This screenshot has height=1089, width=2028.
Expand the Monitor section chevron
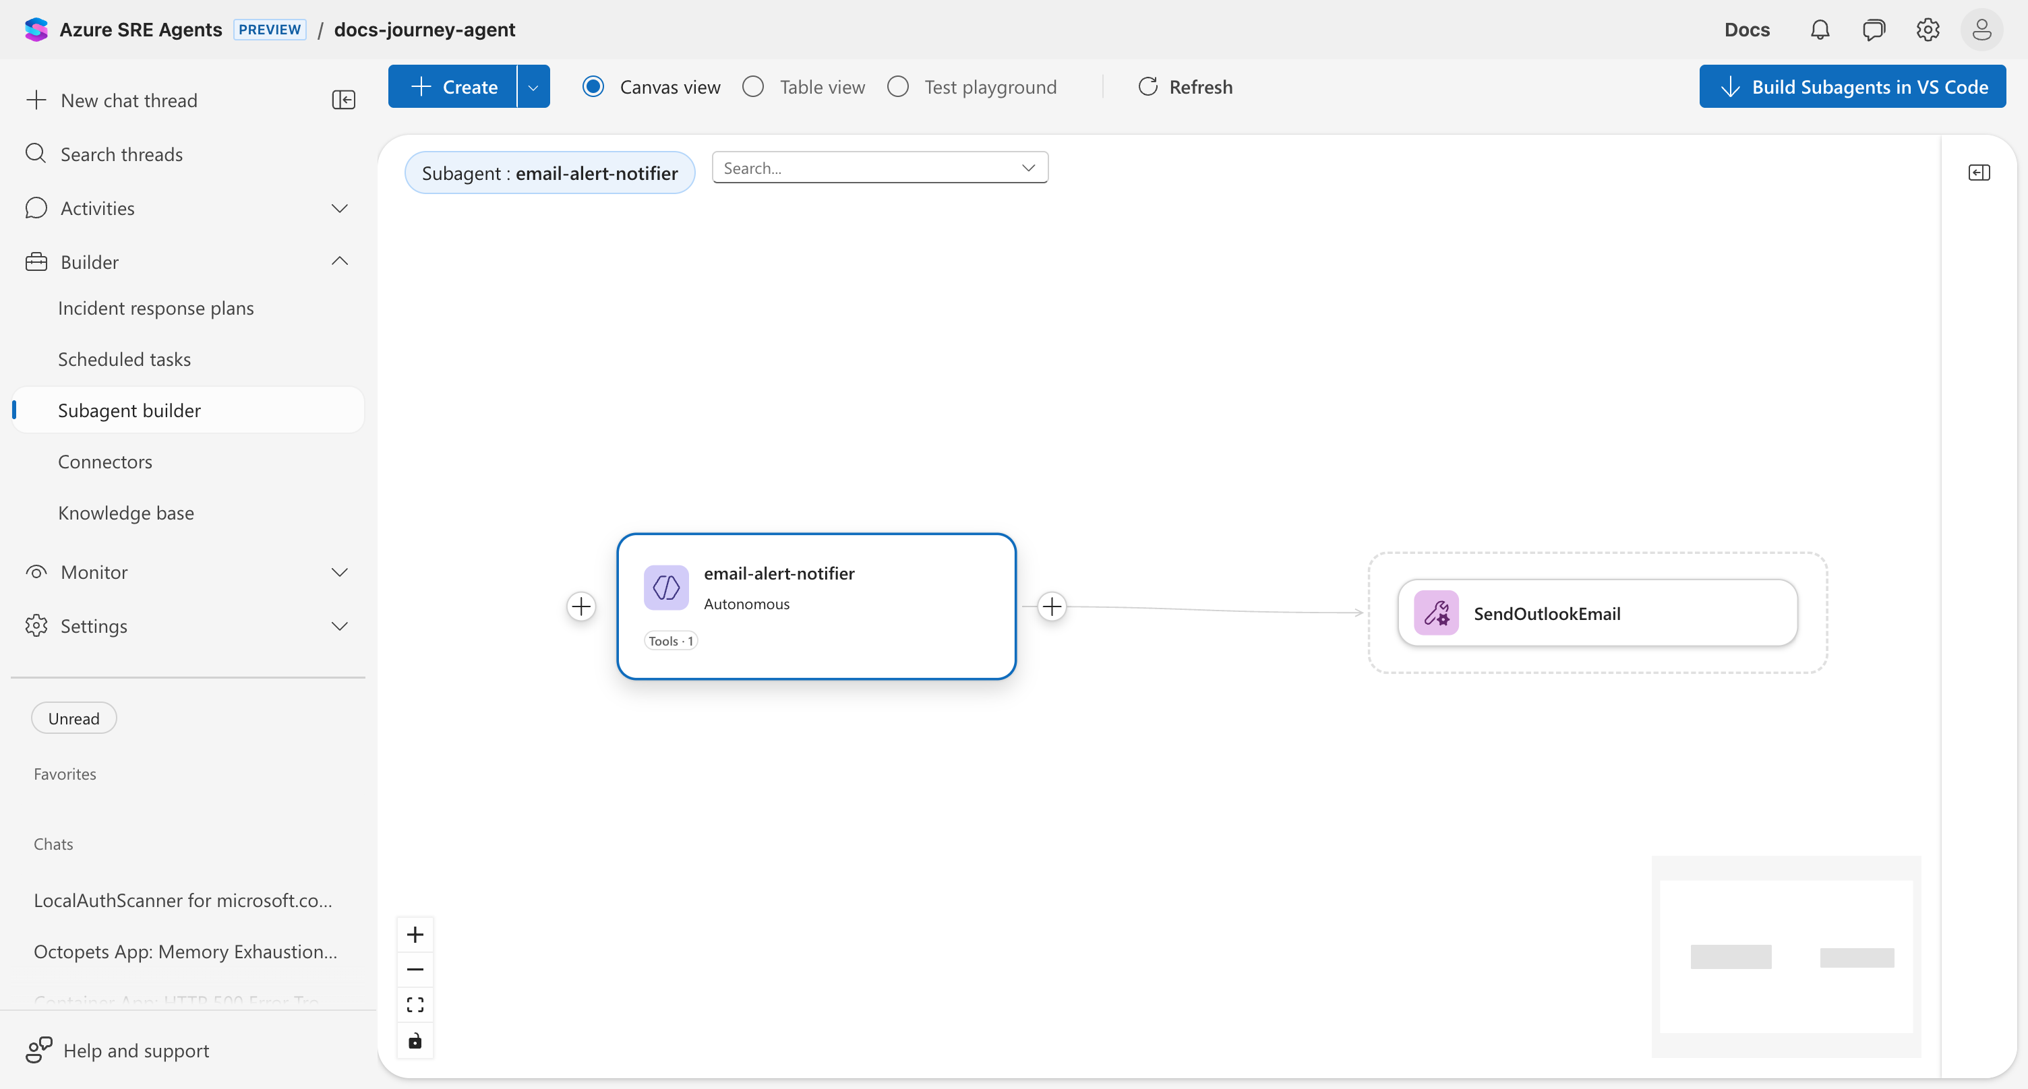pos(339,572)
